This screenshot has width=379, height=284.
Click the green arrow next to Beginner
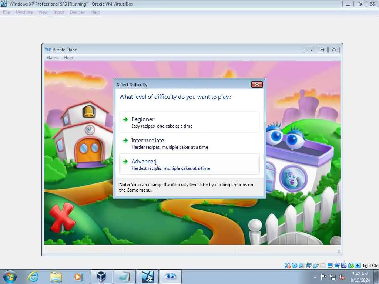[x=125, y=119]
